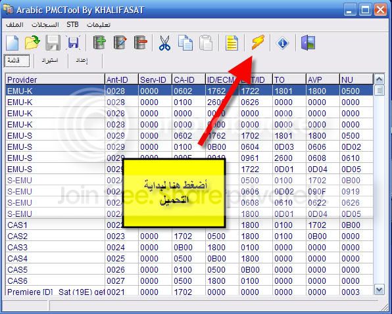Add a record with the green plus icon
The width and height of the screenshot is (392, 314).
[x=99, y=42]
